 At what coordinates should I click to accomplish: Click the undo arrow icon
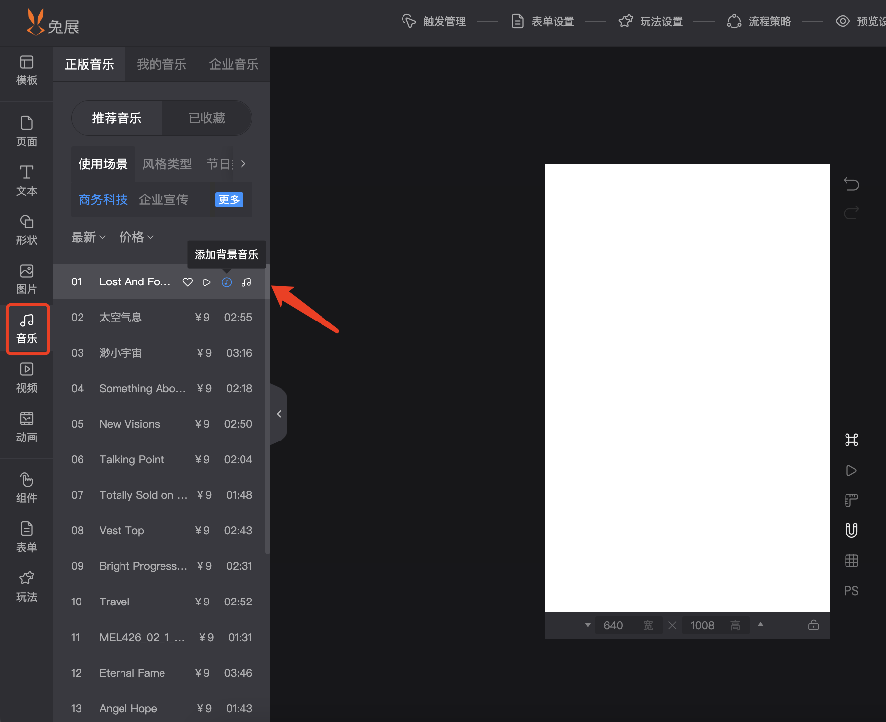[x=851, y=184]
